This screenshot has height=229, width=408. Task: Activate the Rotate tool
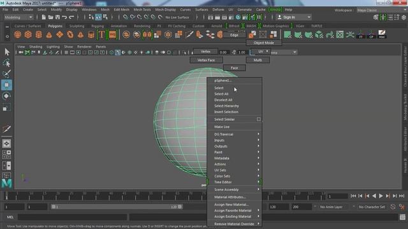(7, 96)
